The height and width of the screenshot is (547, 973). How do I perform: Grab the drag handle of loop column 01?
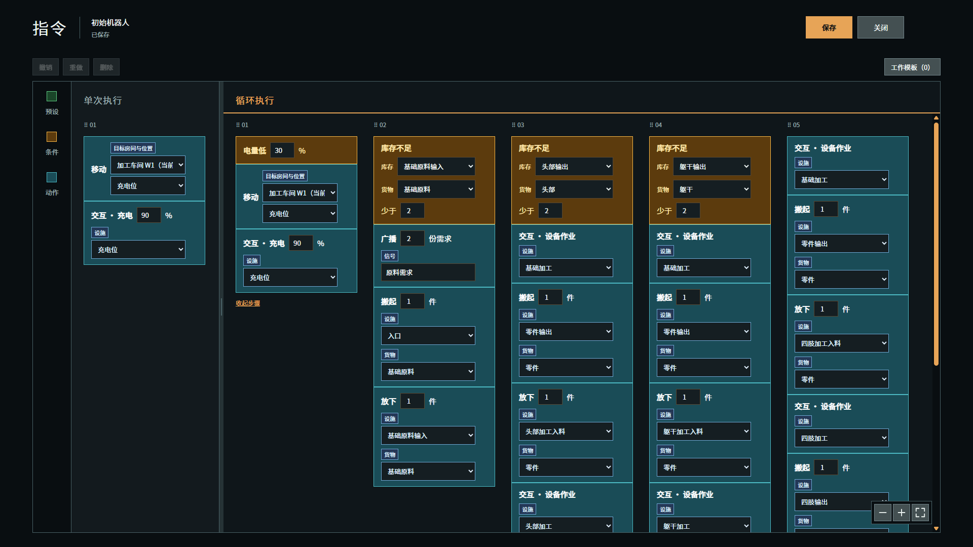[x=238, y=125]
